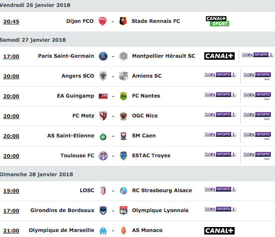Click the Olympique Lyonnais crest

[124, 211]
